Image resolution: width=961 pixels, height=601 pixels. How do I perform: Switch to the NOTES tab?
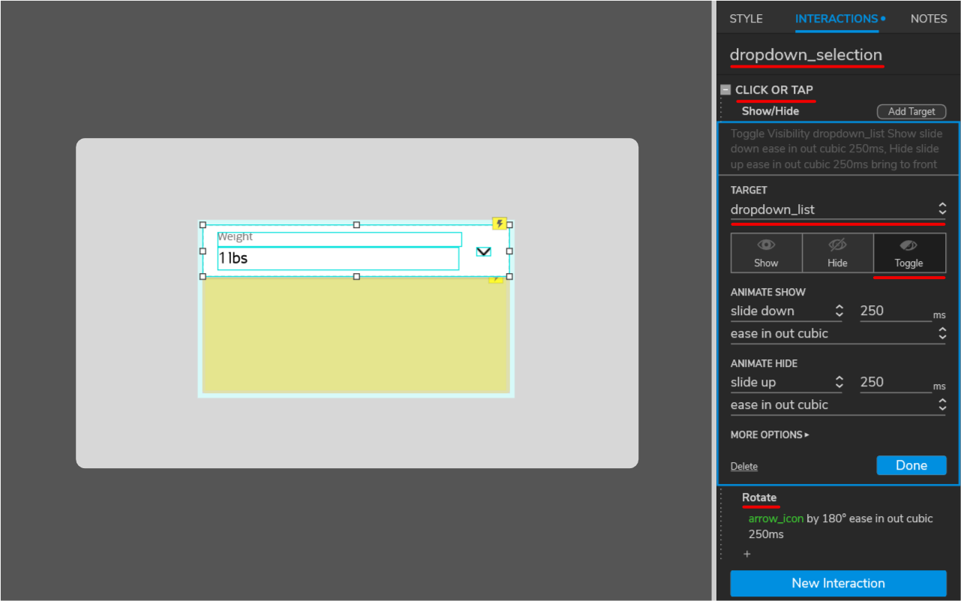(928, 18)
